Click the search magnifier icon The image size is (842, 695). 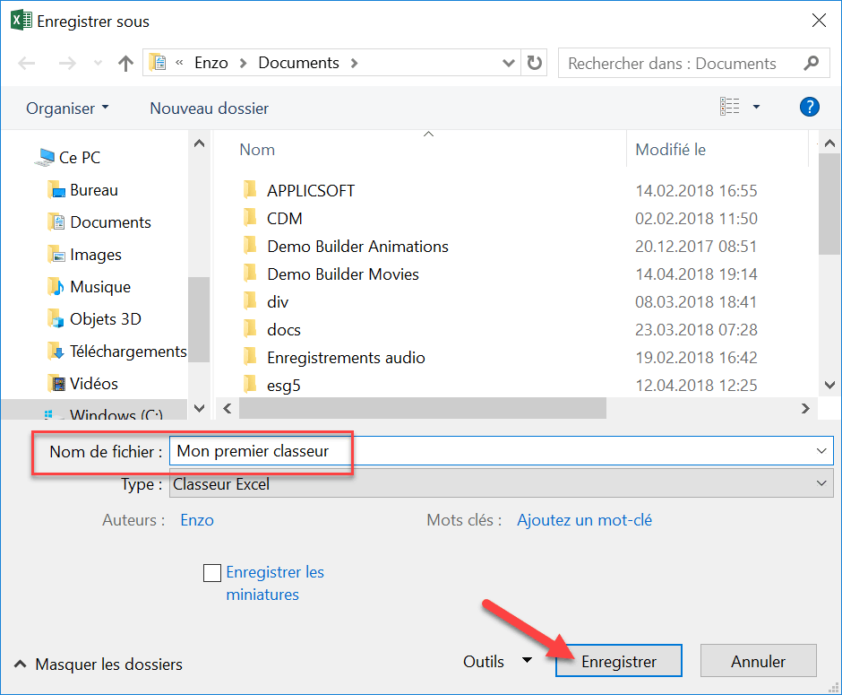pyautogui.click(x=811, y=64)
